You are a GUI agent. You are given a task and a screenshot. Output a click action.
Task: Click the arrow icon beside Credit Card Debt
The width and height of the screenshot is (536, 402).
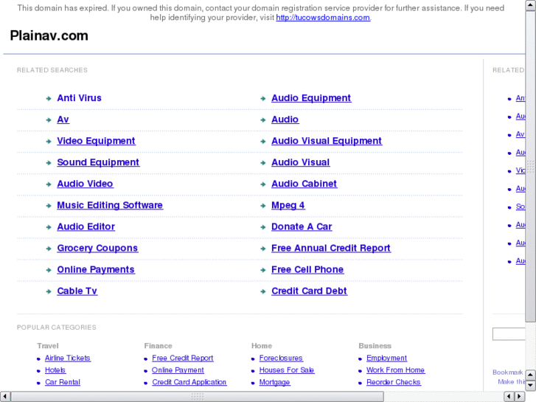tap(263, 292)
